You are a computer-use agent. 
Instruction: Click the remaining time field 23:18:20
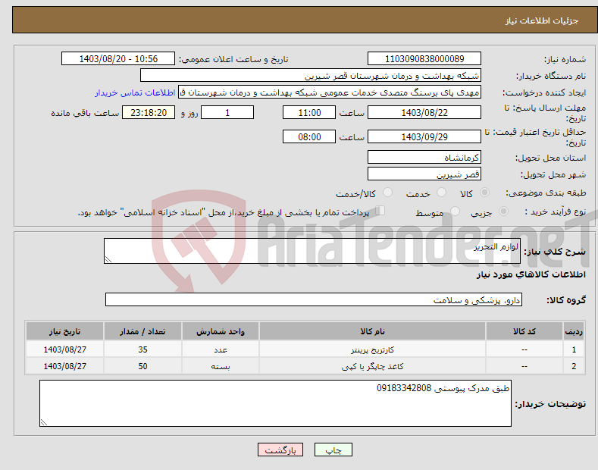149,112
